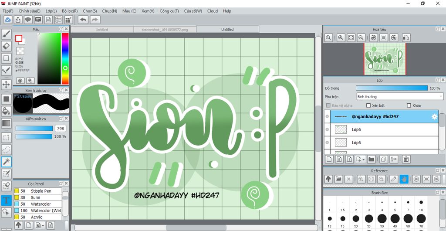Open the color palette button in Màu panel
The width and height of the screenshot is (446, 231).
point(20,81)
